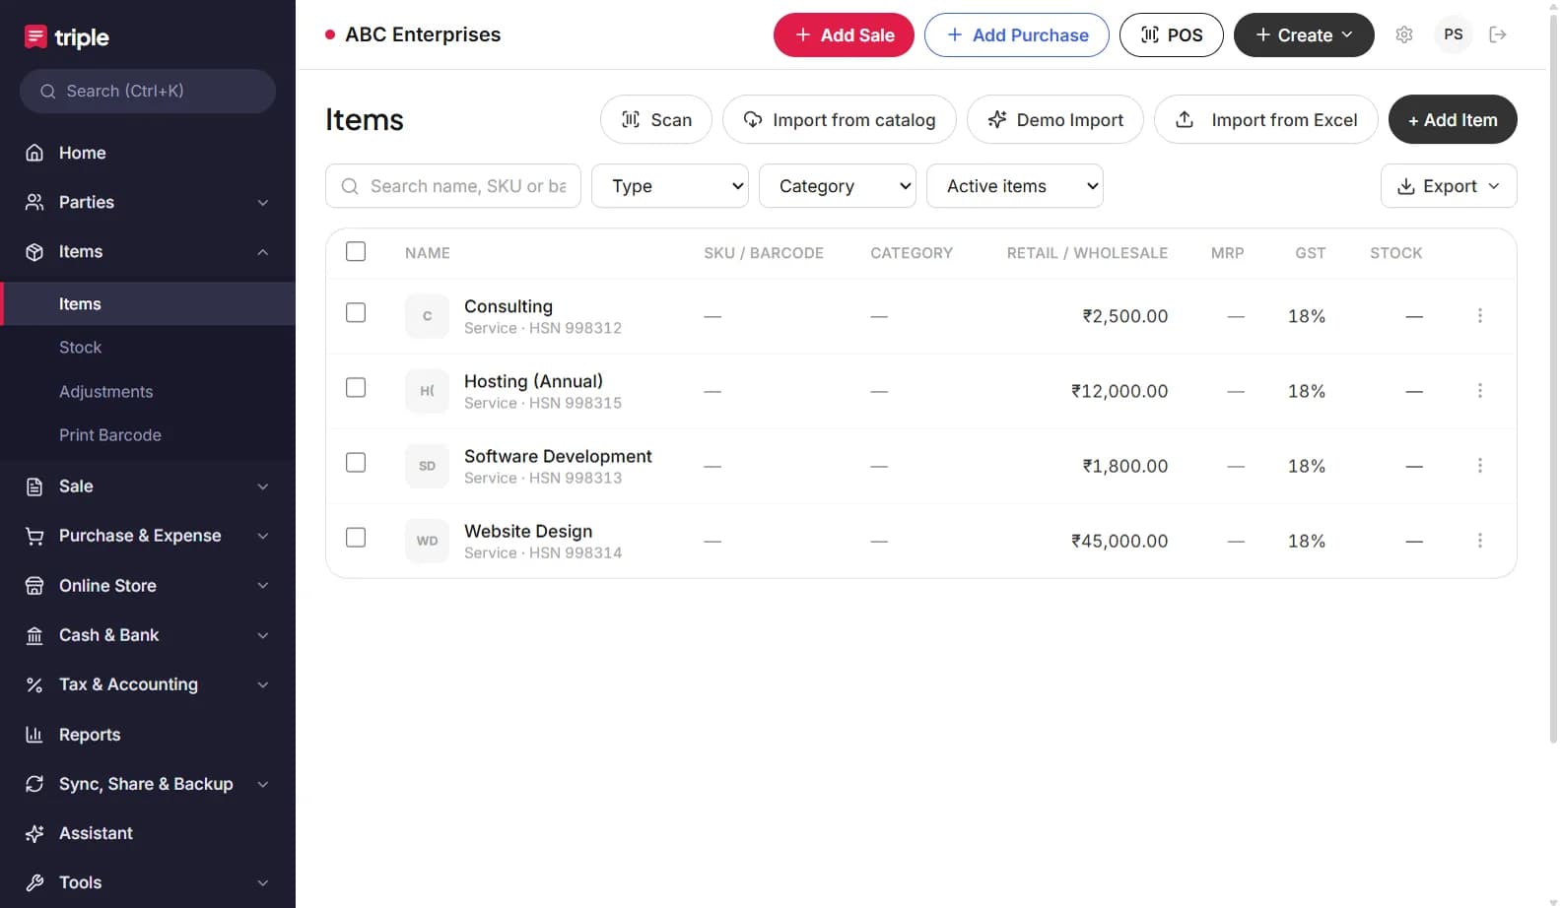
Task: Click the logout icon in header
Action: pyautogui.click(x=1498, y=34)
